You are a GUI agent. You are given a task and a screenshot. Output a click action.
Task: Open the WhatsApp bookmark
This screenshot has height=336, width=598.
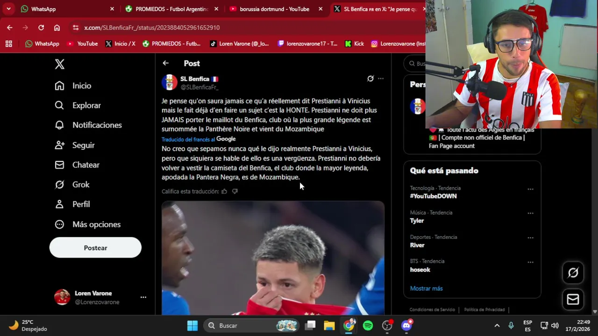42,43
